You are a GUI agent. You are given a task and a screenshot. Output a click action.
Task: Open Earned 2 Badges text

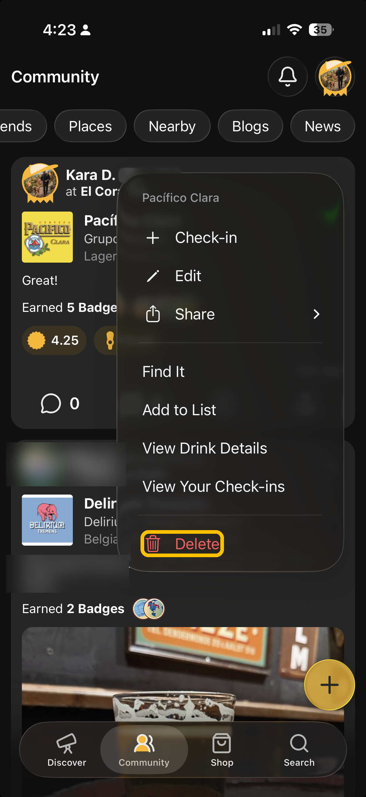(x=73, y=609)
